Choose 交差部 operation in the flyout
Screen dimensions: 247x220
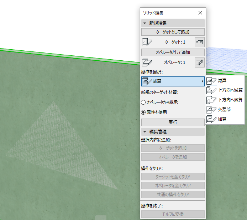225,110
